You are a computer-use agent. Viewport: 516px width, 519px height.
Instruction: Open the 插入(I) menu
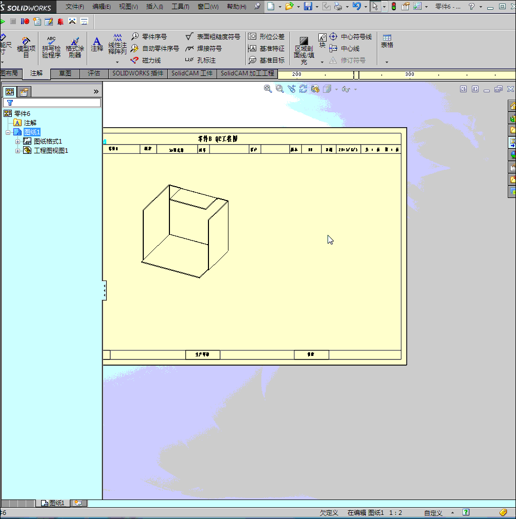(154, 6)
